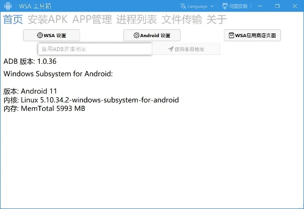
Task: Maximize the WSA 工具箱 window
Action: tap(277, 6)
